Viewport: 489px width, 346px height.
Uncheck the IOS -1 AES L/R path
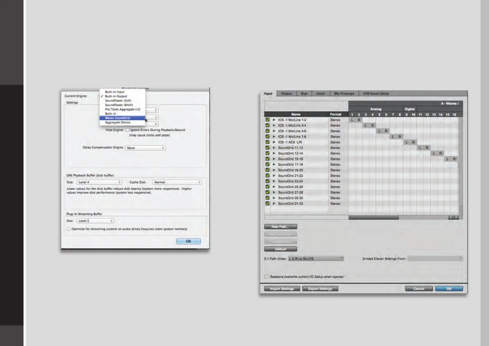(267, 142)
